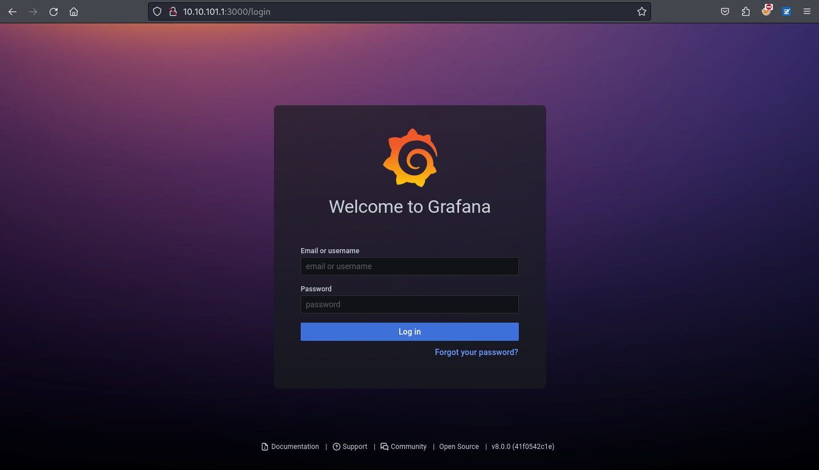Viewport: 819px width, 470px height.
Task: Reload the current page
Action: [x=54, y=11]
